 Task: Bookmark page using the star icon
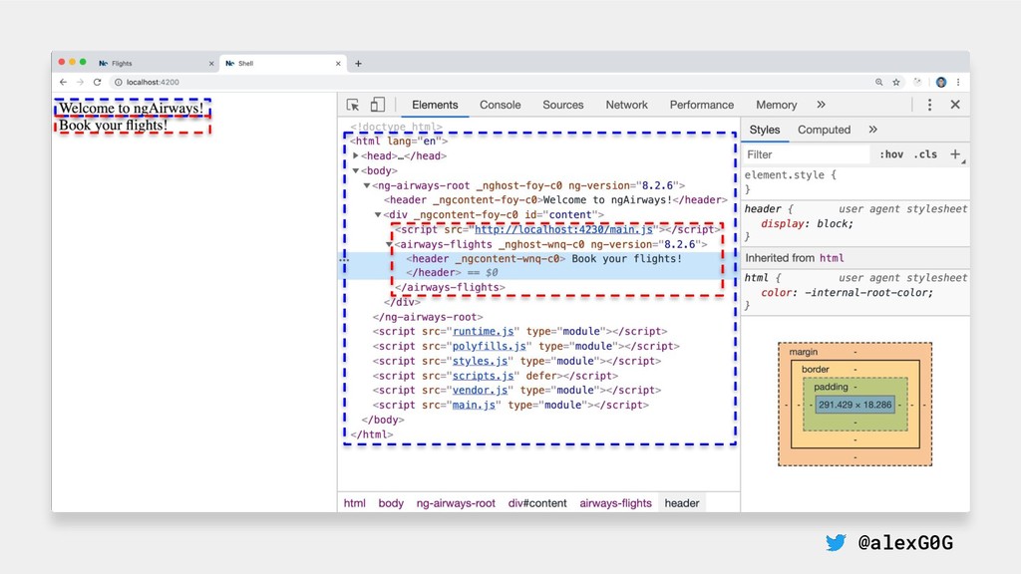[896, 82]
